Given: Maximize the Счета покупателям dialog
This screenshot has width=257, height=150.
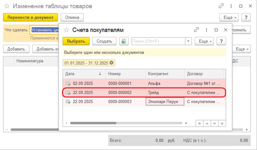Looking at the screenshot, I should tap(216, 30).
